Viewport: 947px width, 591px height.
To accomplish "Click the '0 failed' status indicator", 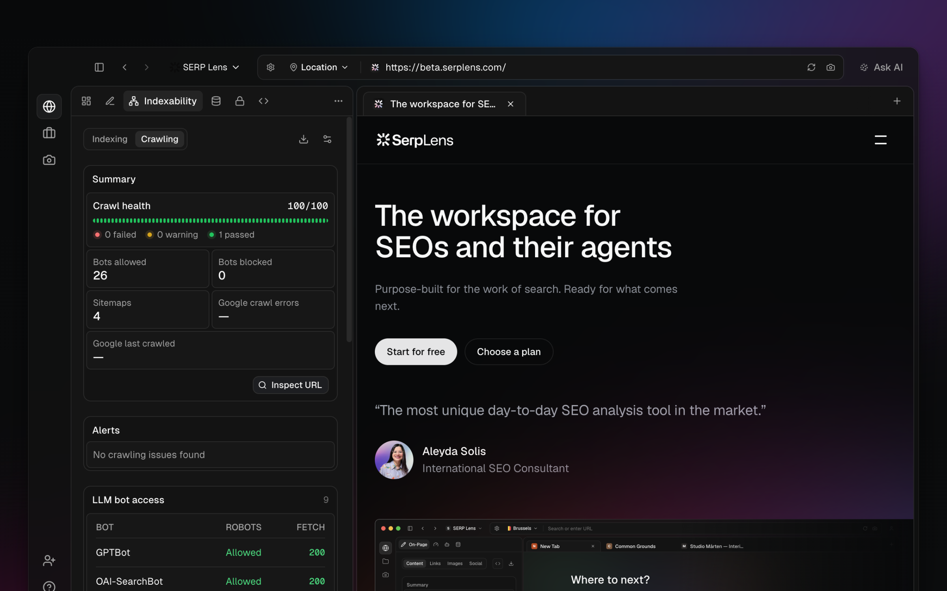I will point(115,235).
